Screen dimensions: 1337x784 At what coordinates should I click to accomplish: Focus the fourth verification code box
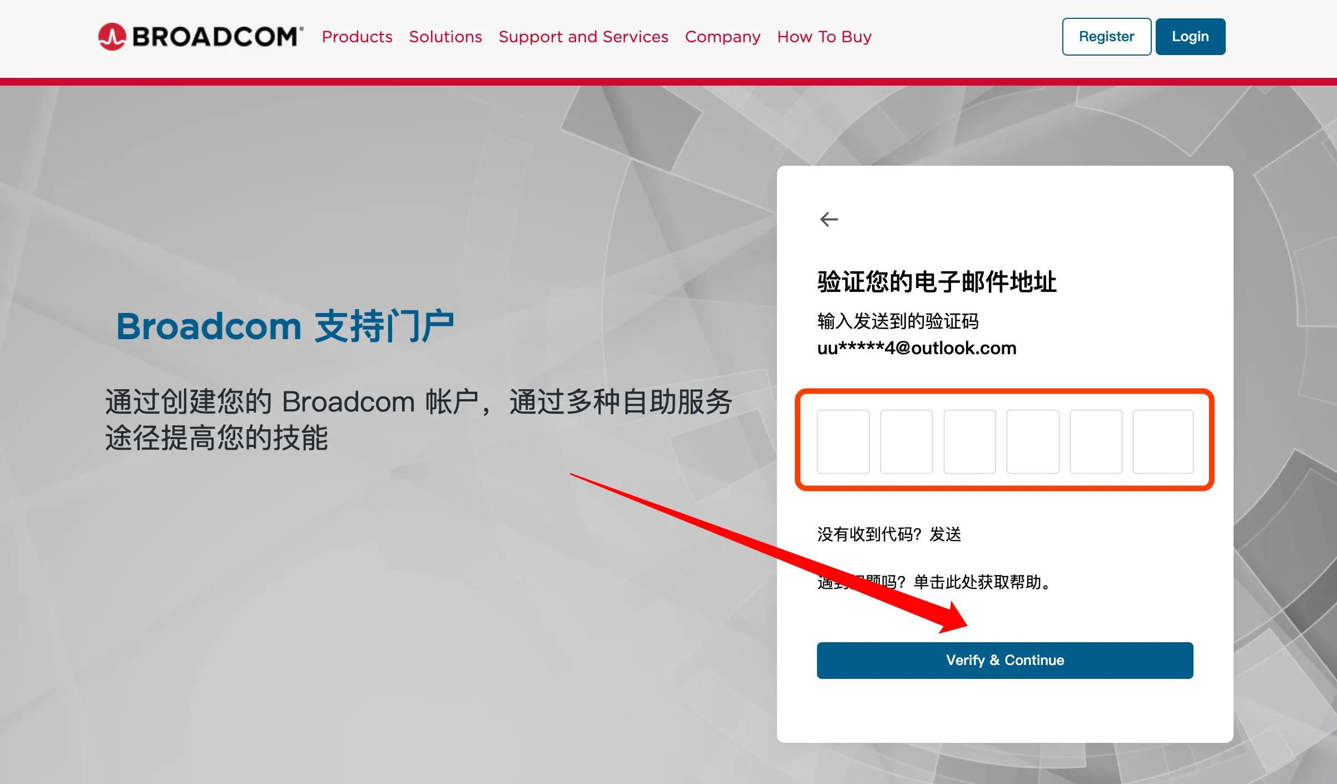(x=1033, y=441)
